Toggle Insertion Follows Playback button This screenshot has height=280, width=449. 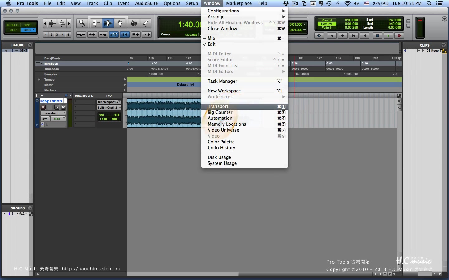point(147,35)
